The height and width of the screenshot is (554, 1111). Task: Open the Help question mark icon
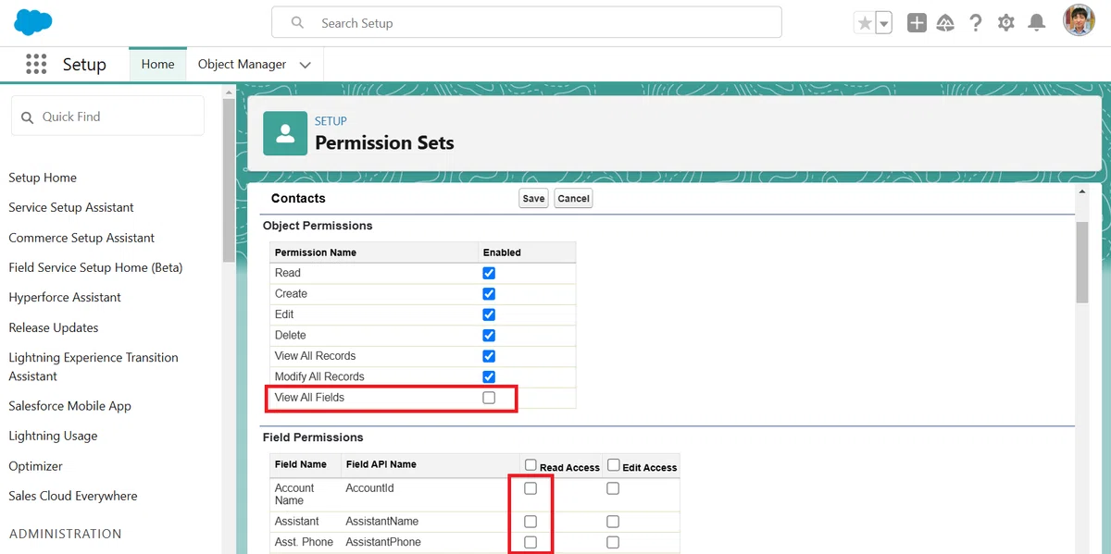pyautogui.click(x=976, y=23)
